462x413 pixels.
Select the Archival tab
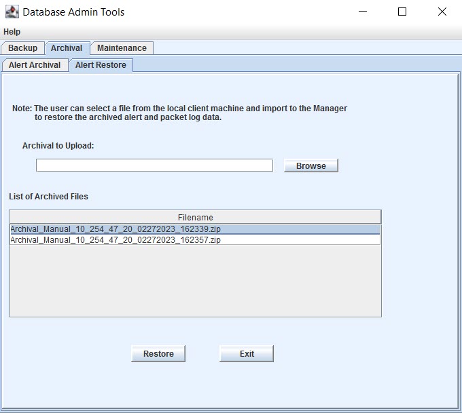(x=67, y=48)
